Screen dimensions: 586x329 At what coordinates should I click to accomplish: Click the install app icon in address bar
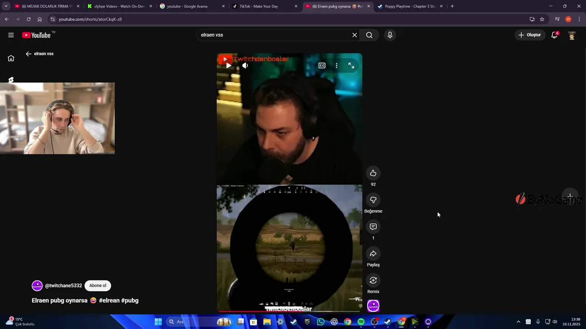pos(532,19)
